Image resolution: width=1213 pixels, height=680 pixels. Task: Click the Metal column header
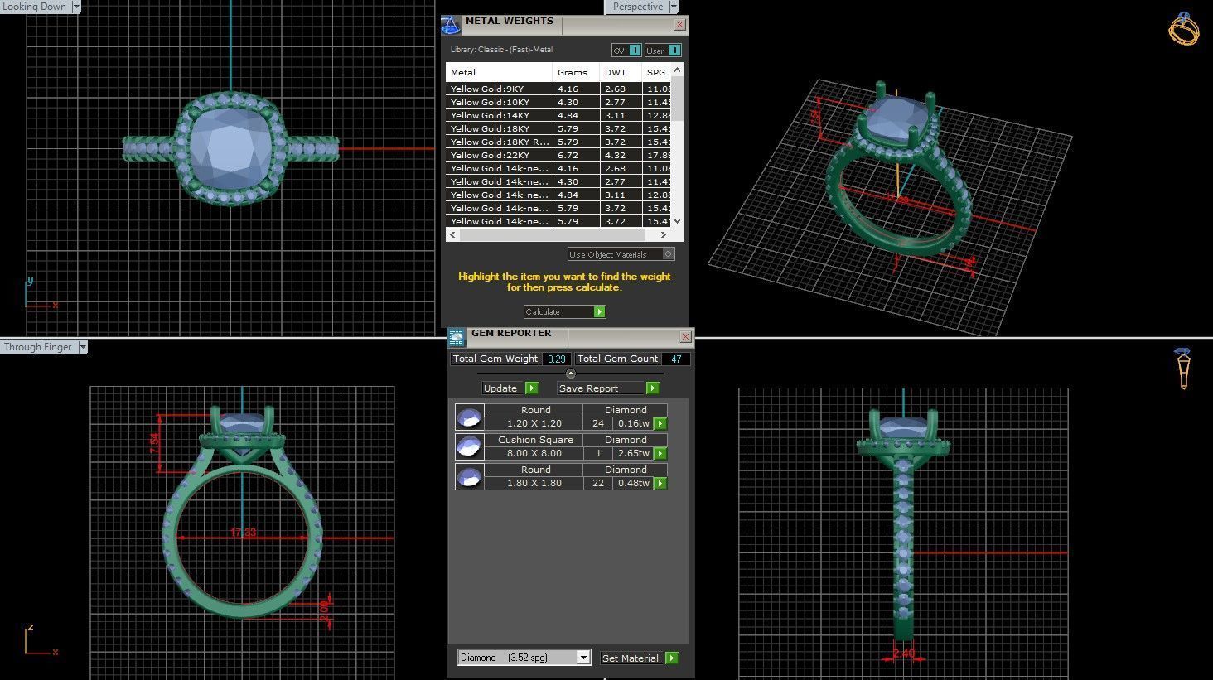500,72
